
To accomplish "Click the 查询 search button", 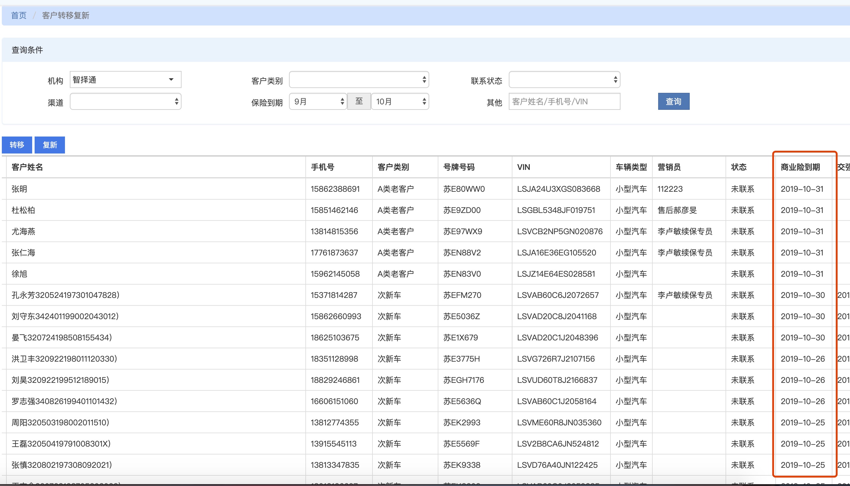I will tap(673, 101).
